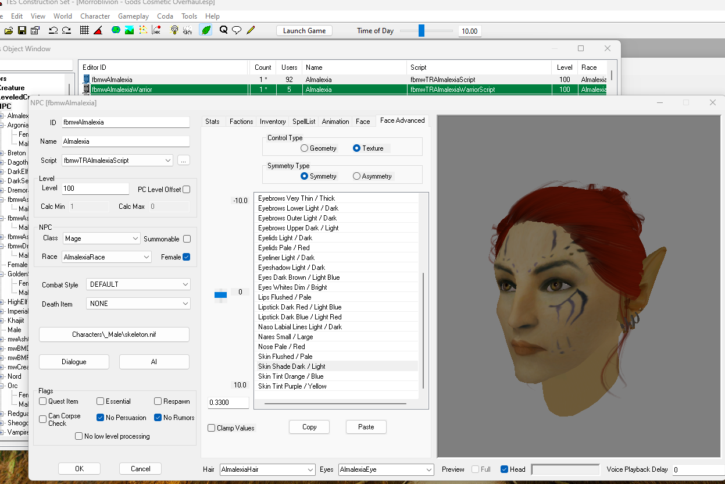Open the Gameplay menu

click(133, 16)
